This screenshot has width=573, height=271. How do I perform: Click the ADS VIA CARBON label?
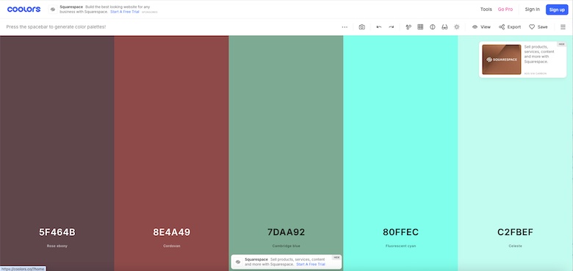point(536,73)
